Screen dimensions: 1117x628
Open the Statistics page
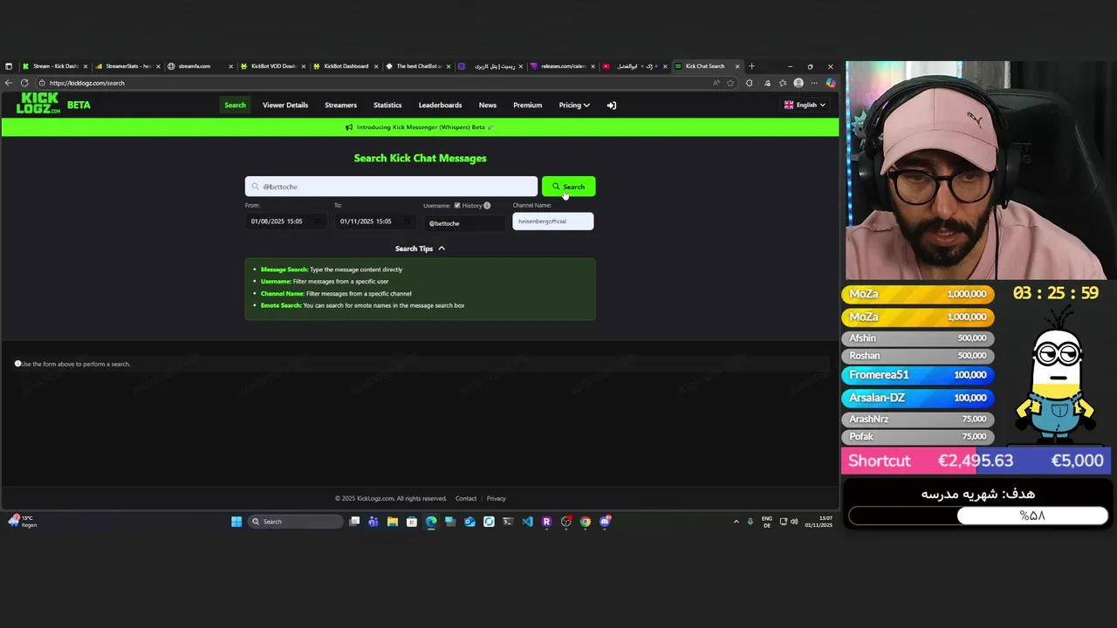coord(387,106)
